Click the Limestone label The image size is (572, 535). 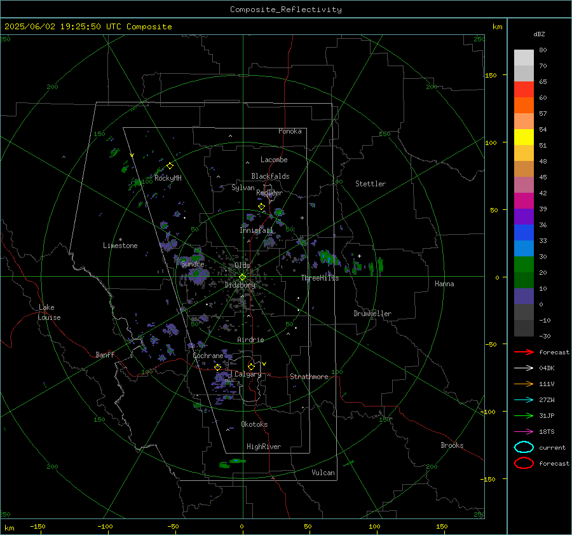120,246
